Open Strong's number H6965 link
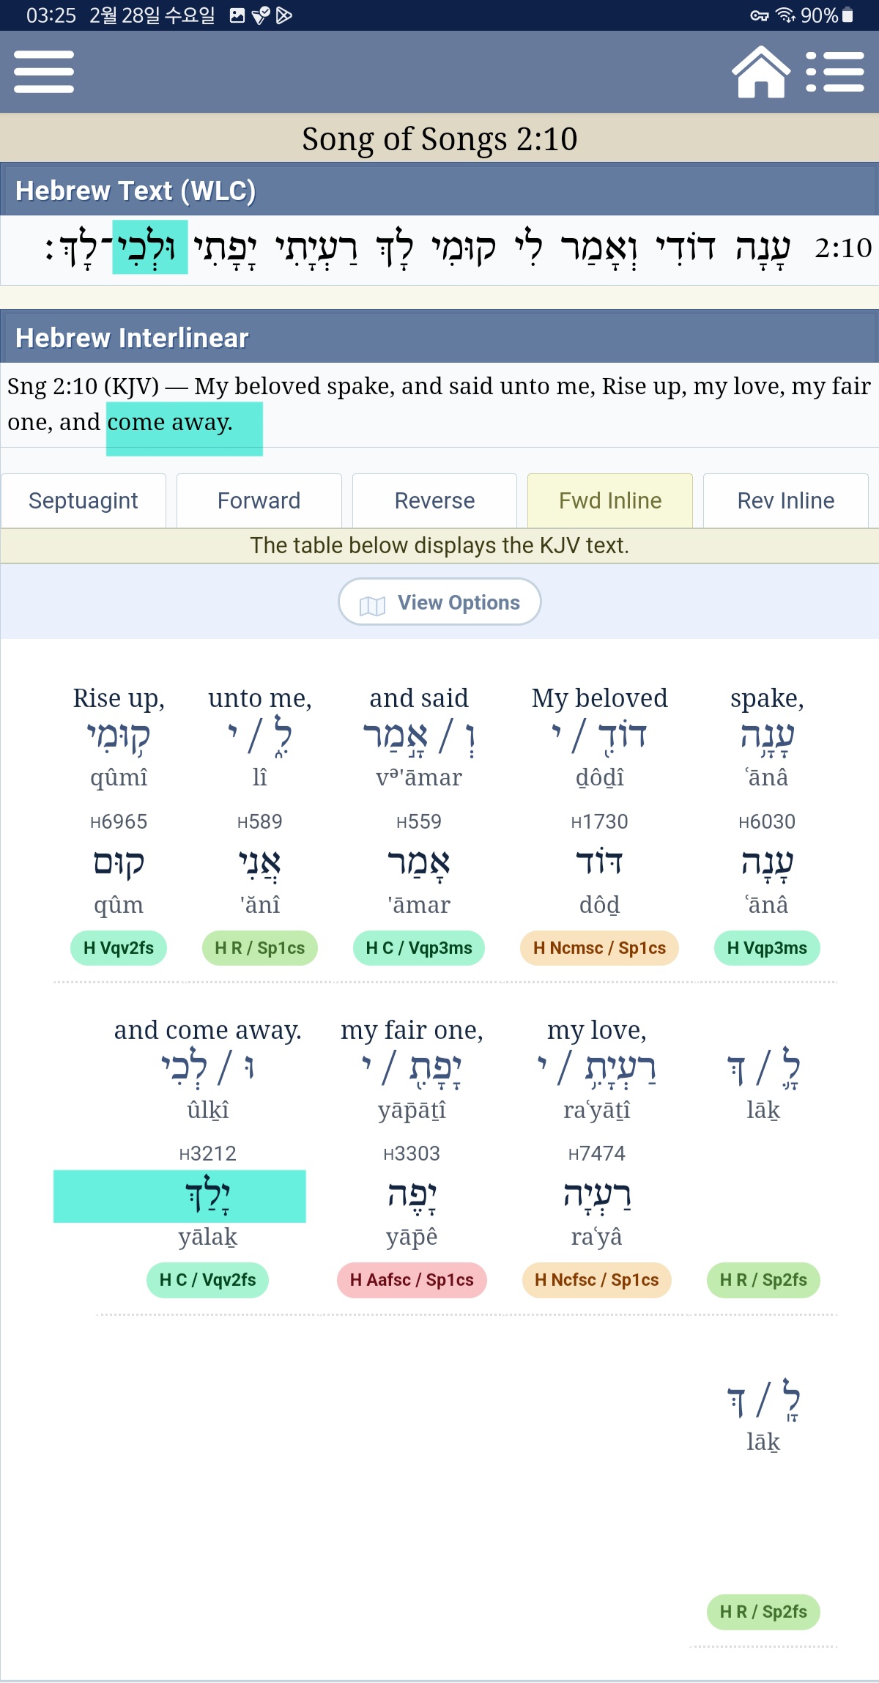The width and height of the screenshot is (879, 1683). point(119,821)
